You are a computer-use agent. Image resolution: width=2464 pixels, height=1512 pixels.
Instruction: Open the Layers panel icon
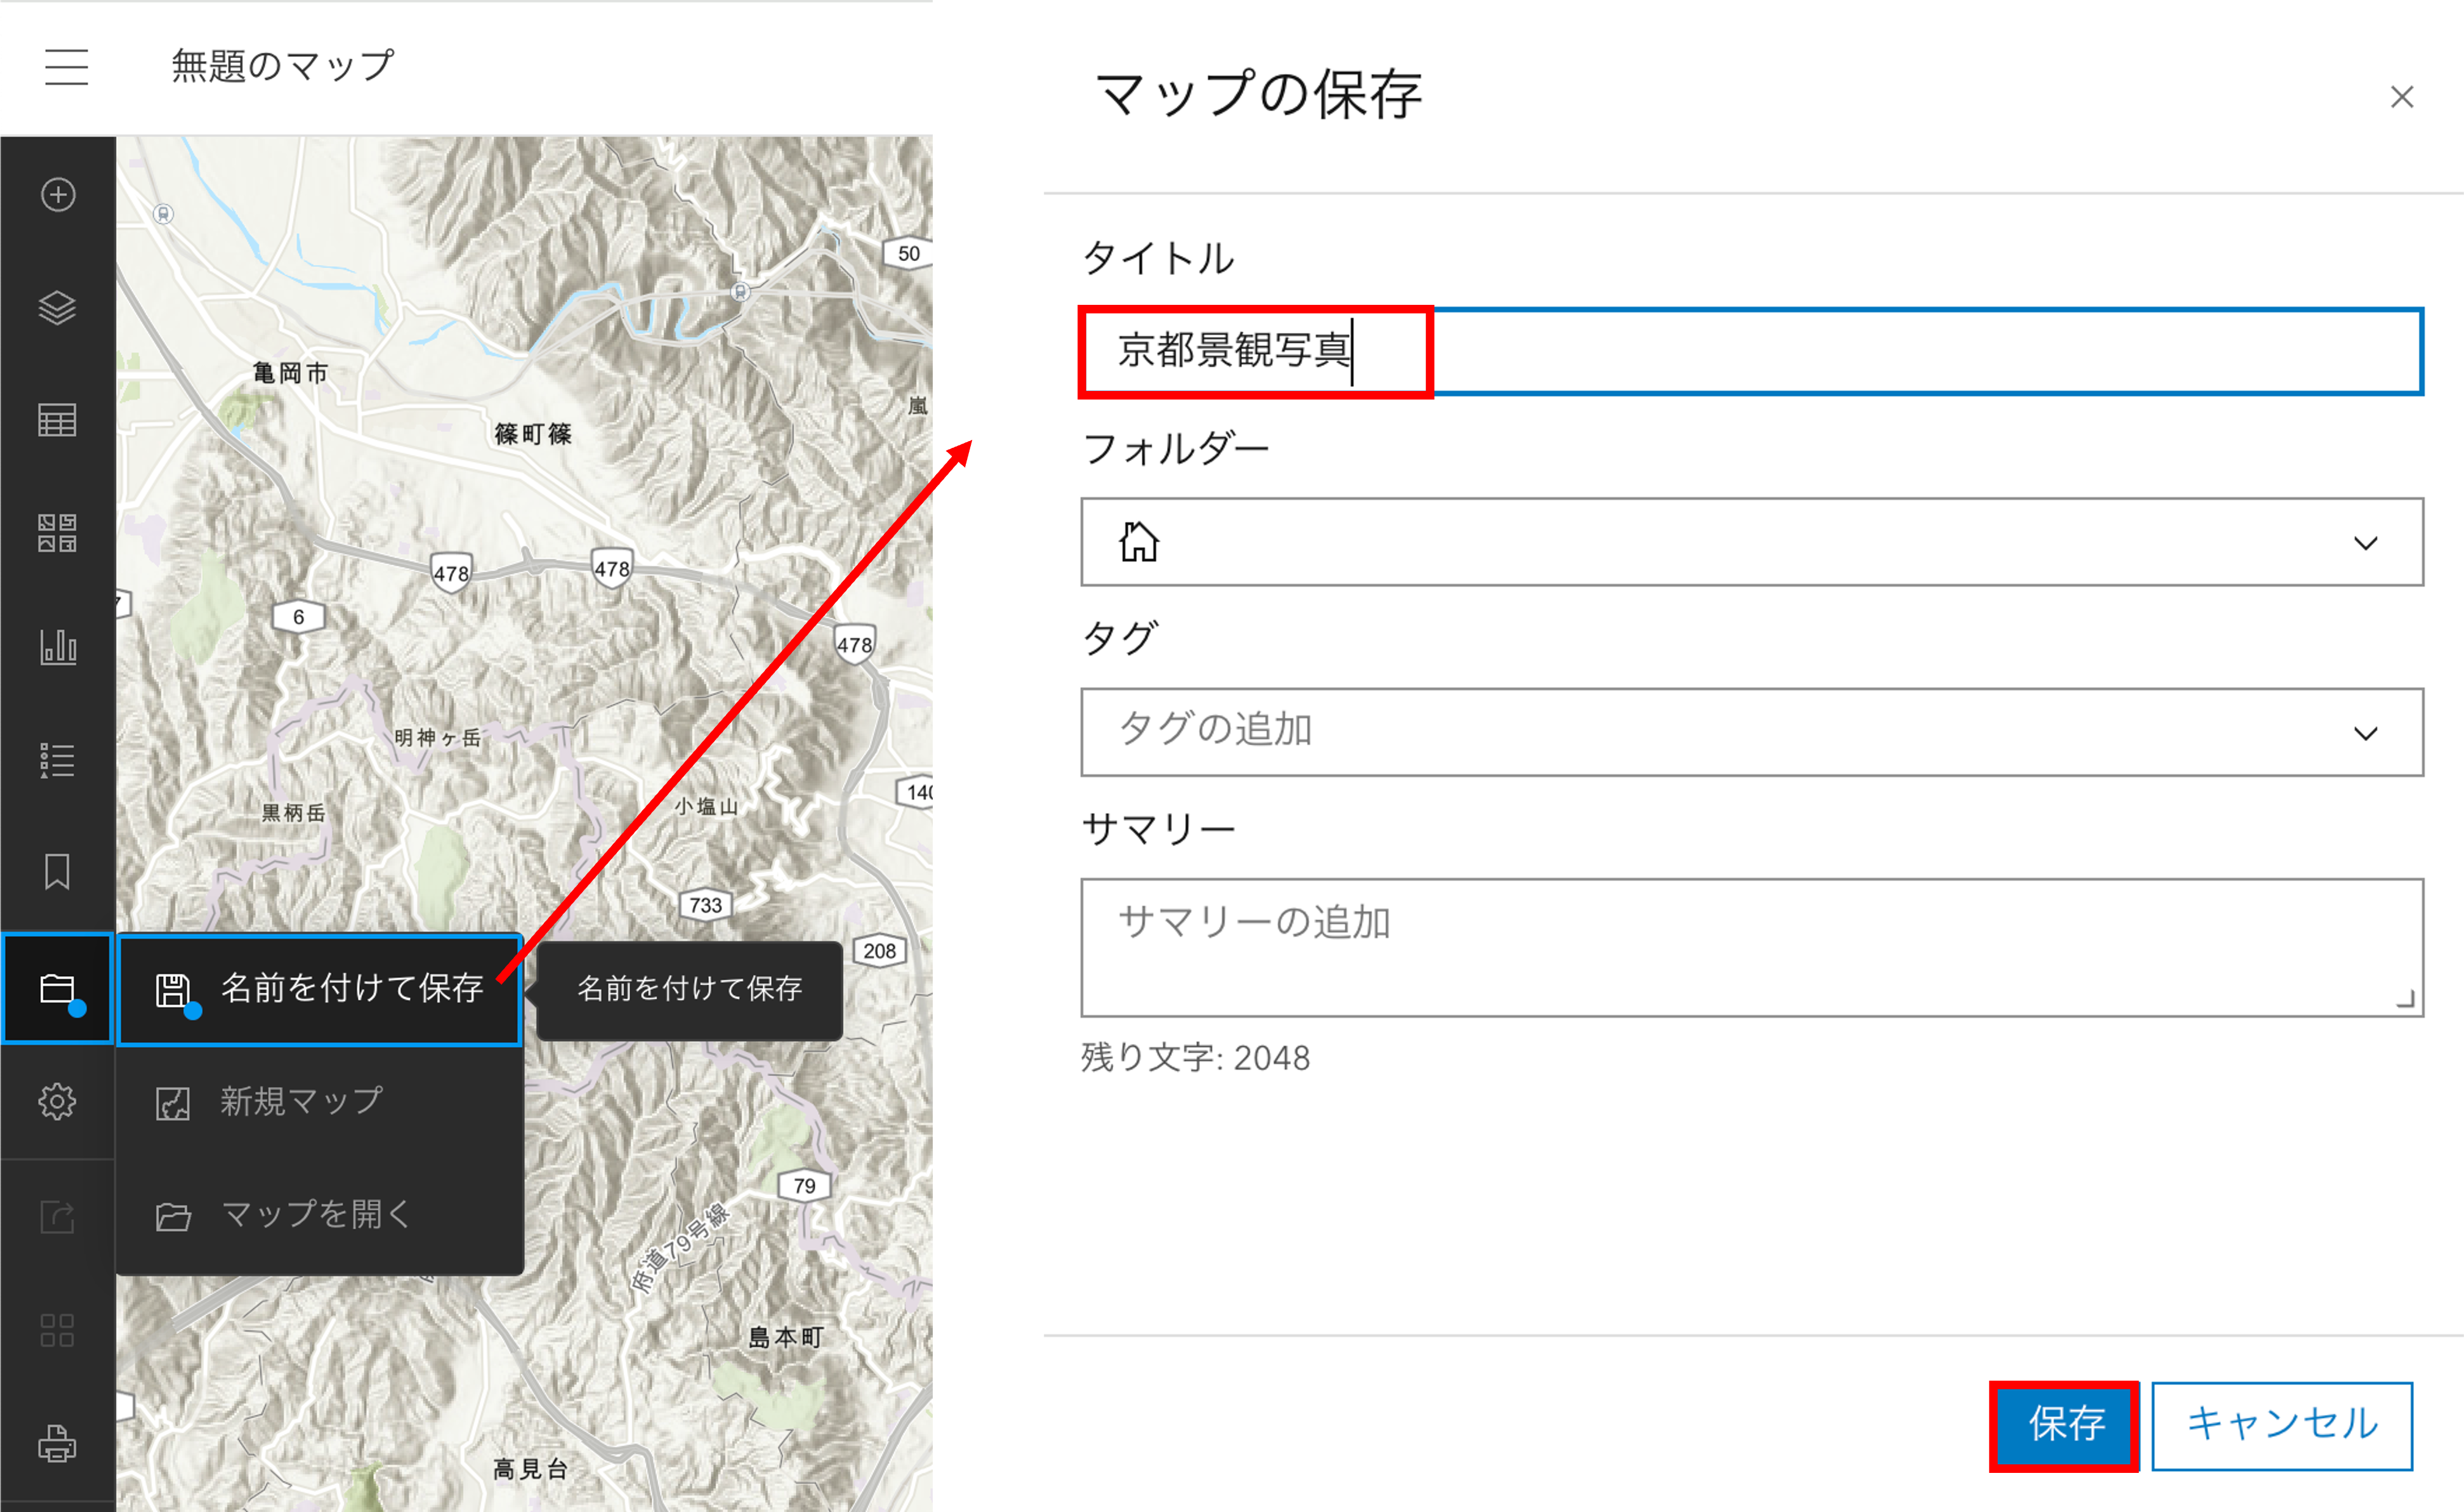pyautogui.click(x=57, y=307)
